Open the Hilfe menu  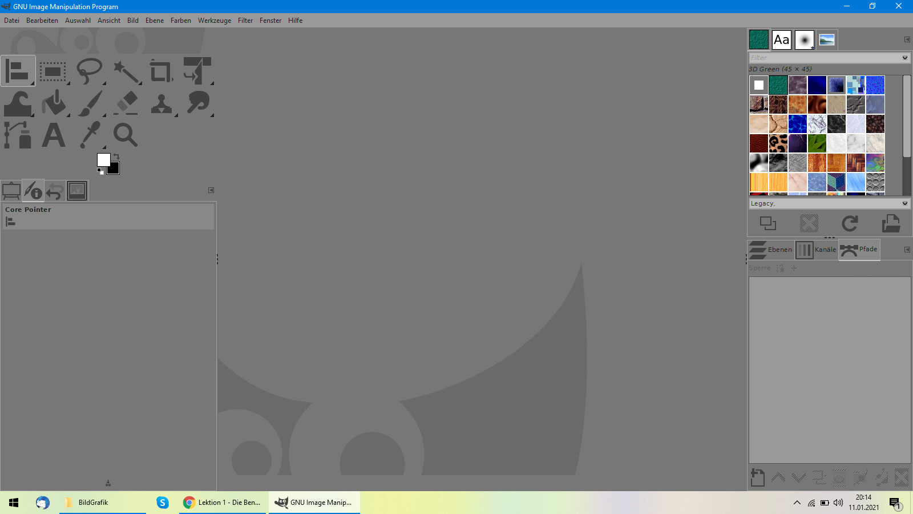click(295, 21)
